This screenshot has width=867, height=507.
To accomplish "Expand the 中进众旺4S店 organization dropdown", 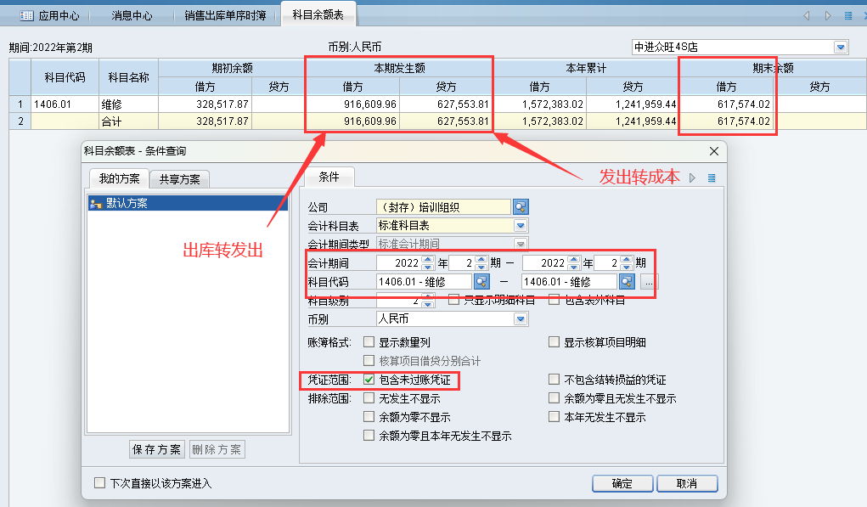I will [841, 48].
